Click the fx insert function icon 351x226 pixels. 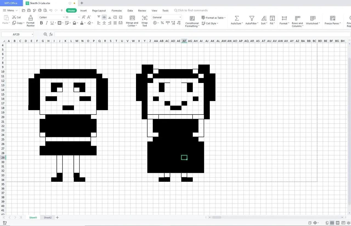coord(51,34)
